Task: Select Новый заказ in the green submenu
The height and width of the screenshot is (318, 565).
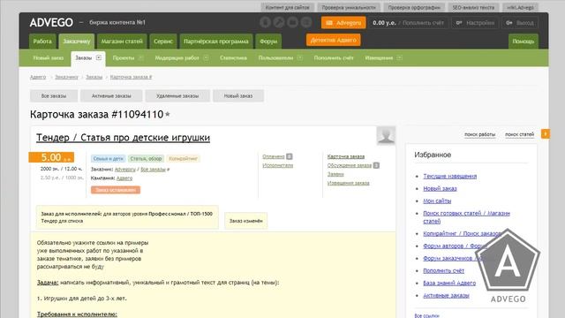Action: [x=49, y=57]
